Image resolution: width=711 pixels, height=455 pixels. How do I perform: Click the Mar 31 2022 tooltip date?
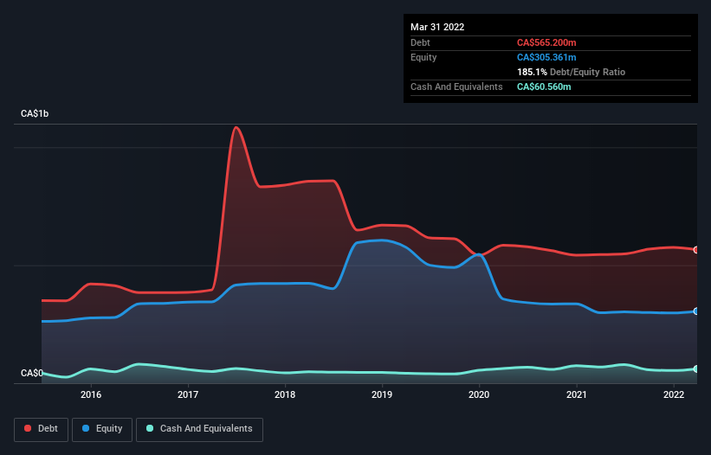click(437, 27)
